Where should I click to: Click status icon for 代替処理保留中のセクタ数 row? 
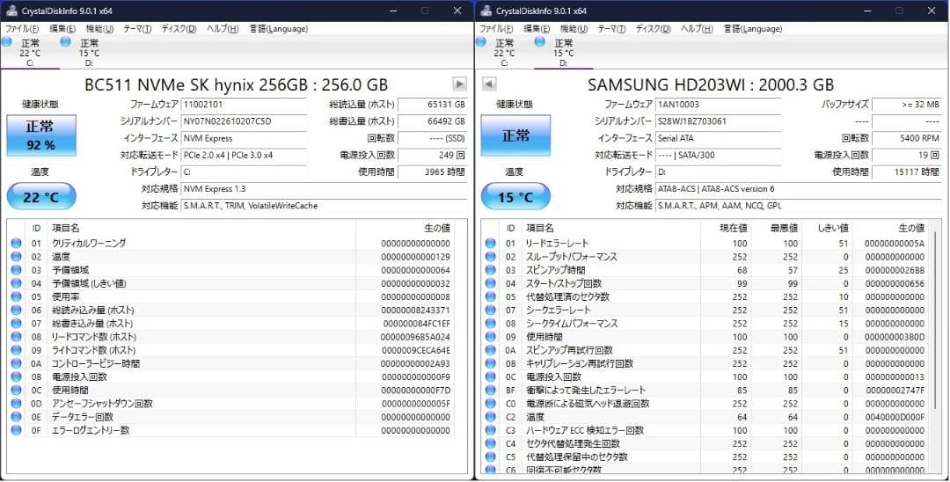(x=490, y=456)
